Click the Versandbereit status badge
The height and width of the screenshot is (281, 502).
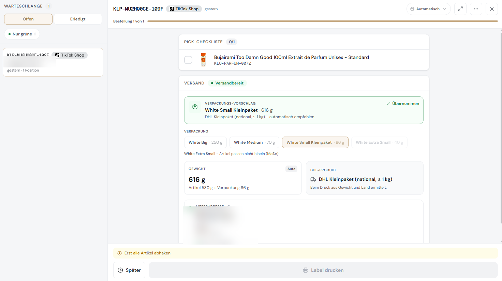pyautogui.click(x=227, y=83)
